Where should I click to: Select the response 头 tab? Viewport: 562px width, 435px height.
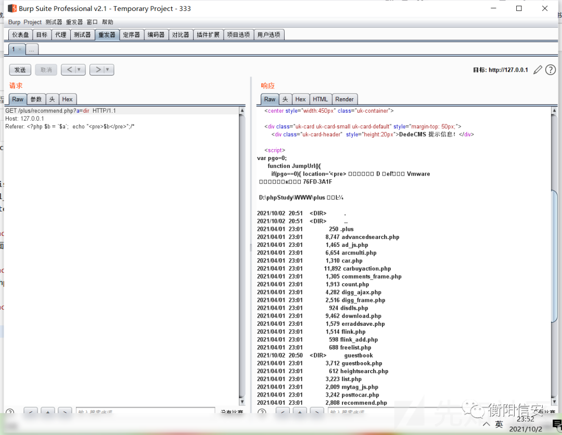pyautogui.click(x=285, y=99)
